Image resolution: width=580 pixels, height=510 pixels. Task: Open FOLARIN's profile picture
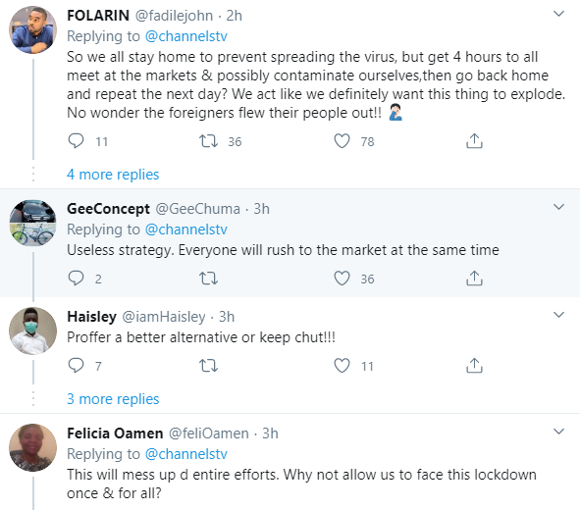tap(33, 30)
